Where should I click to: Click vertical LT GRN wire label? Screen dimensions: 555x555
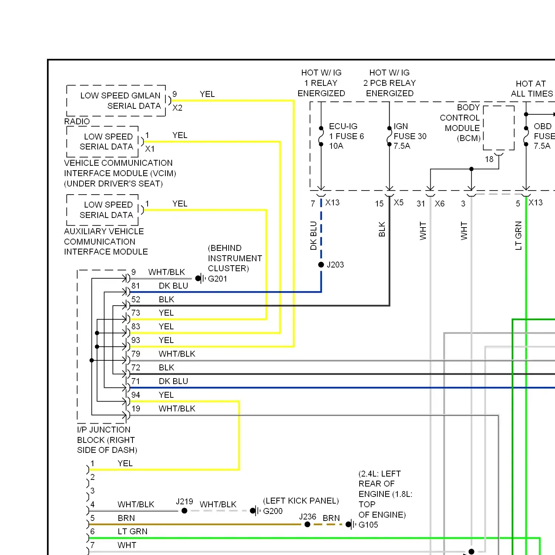[518, 236]
